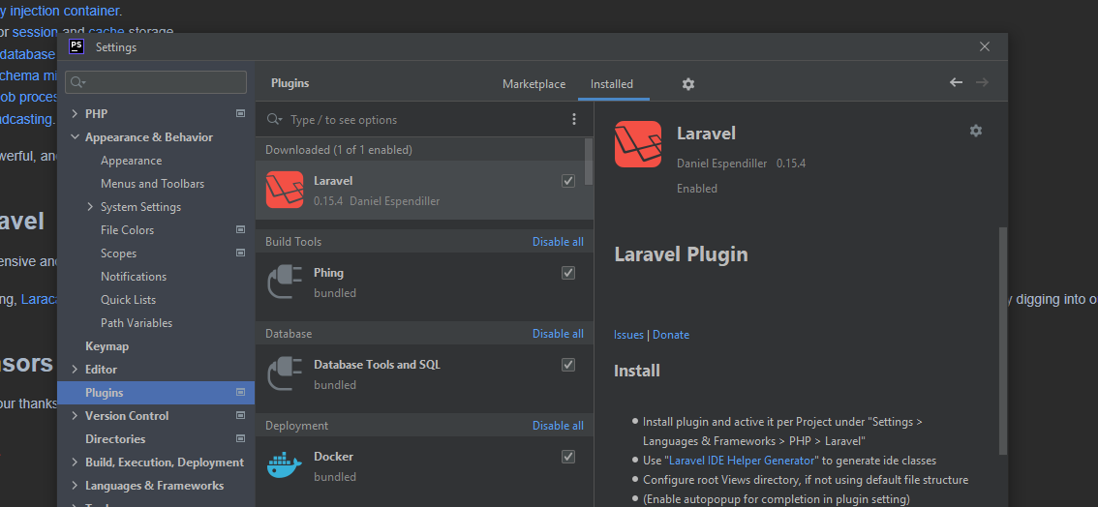
Task: Open the Laravel IDE Helper Generator link
Action: [743, 461]
